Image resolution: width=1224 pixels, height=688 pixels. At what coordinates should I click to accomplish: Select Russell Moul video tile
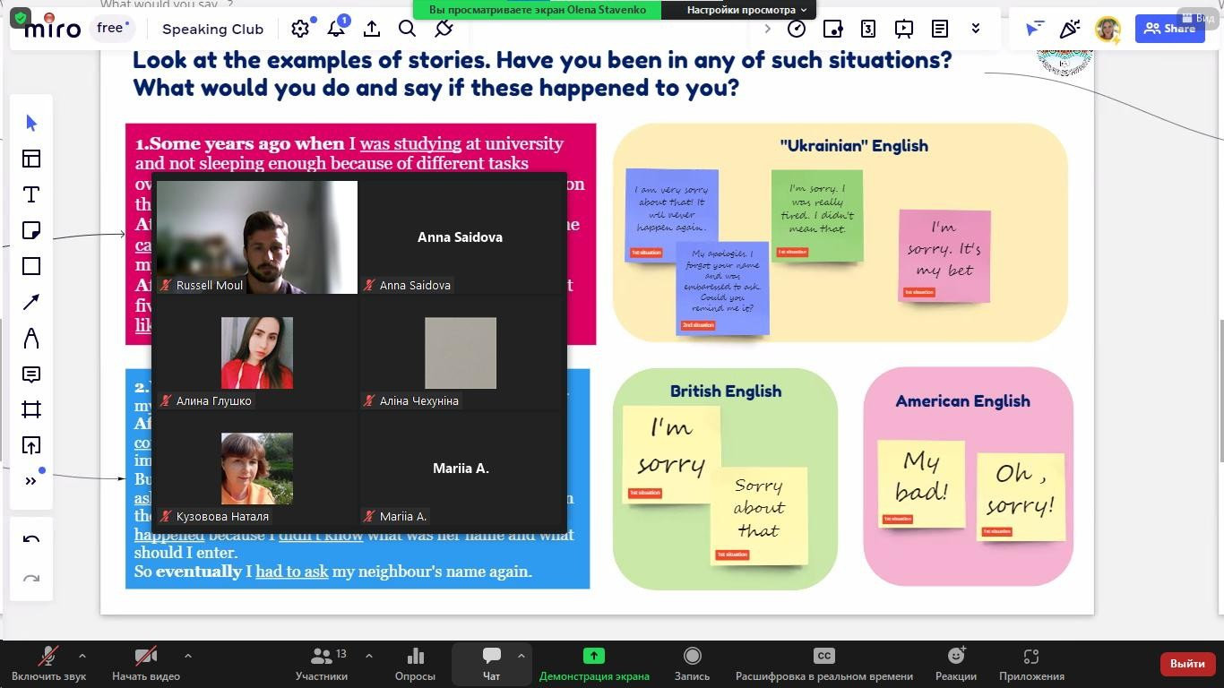pos(257,237)
